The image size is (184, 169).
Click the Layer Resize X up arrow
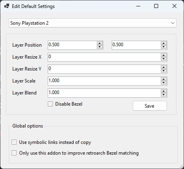pos(164,55)
